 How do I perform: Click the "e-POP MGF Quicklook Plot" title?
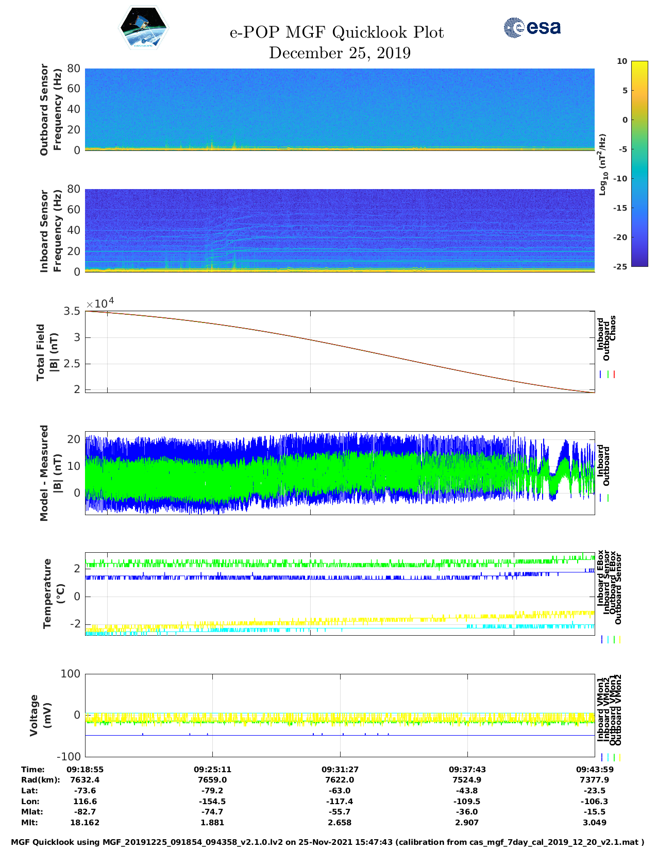[336, 32]
